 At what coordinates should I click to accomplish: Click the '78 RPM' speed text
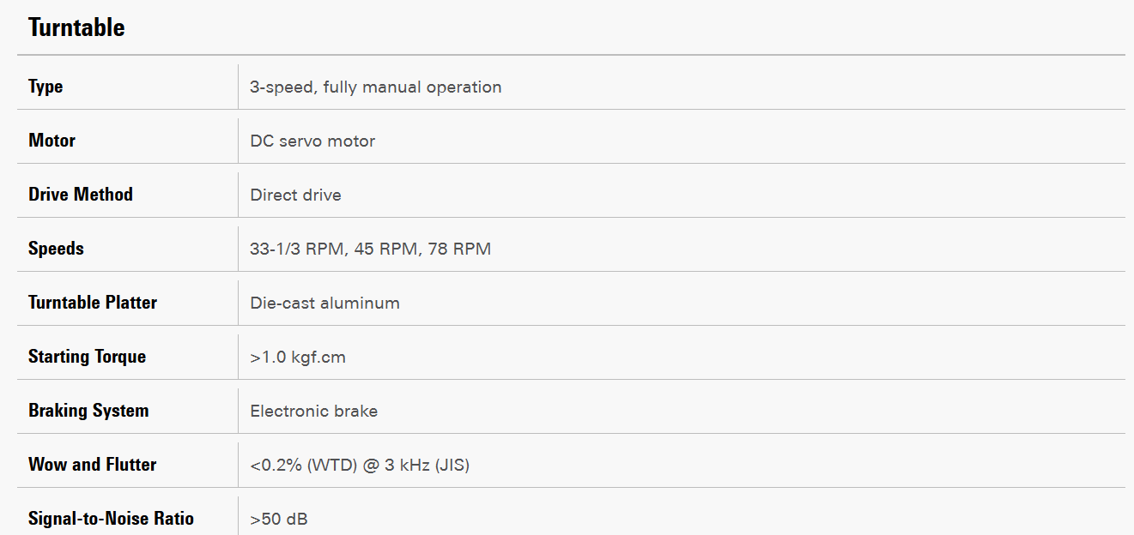(x=459, y=249)
